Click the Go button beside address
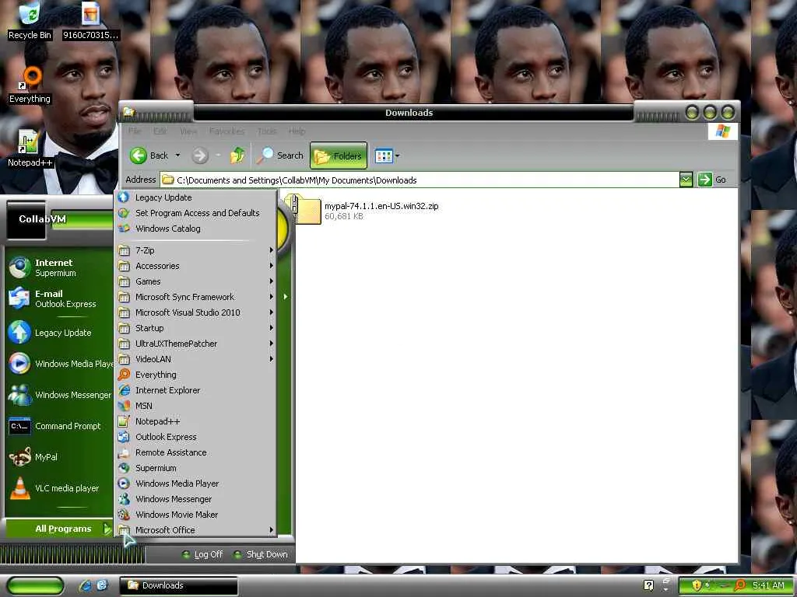This screenshot has height=597, width=797. coord(711,180)
